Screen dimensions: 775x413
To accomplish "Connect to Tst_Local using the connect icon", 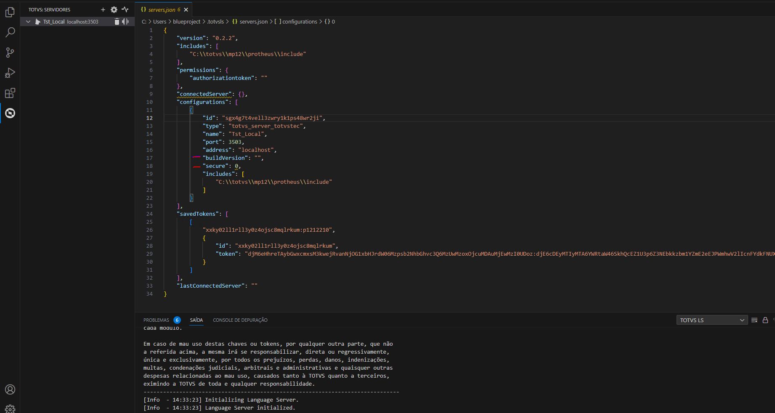I will (125, 21).
